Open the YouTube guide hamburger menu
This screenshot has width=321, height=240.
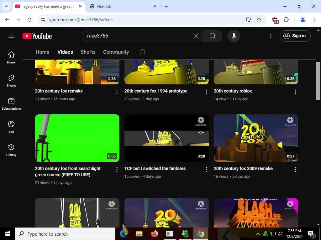tap(11, 36)
